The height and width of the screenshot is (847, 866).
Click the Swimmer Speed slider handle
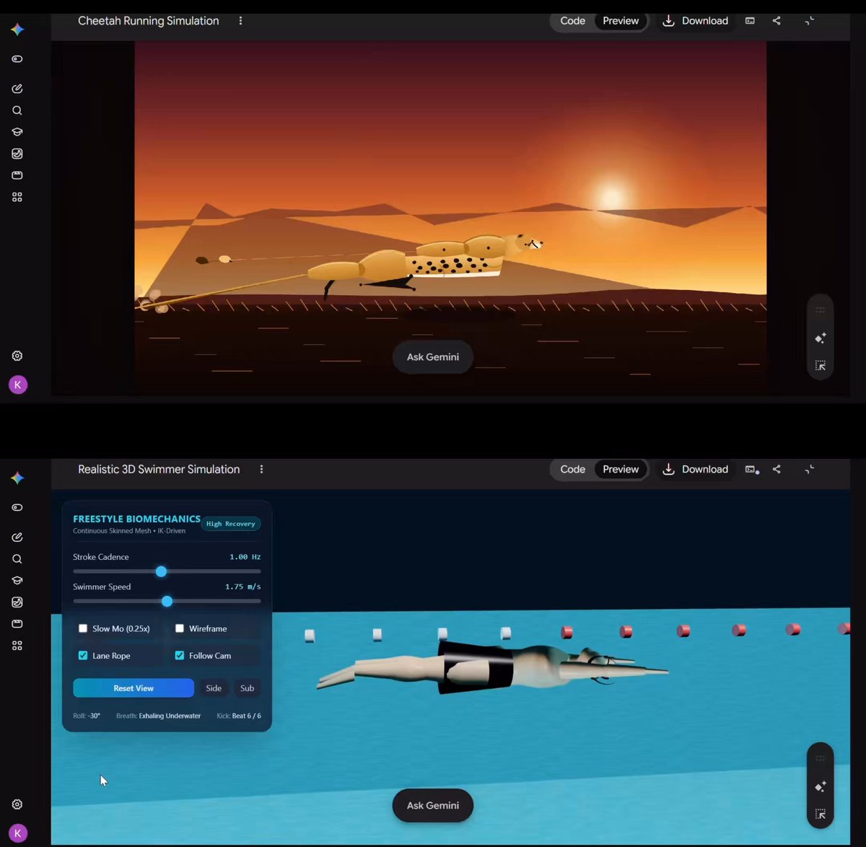tap(167, 601)
